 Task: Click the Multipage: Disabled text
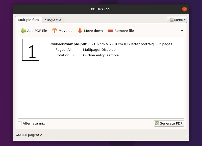pyautogui.click(x=99, y=50)
